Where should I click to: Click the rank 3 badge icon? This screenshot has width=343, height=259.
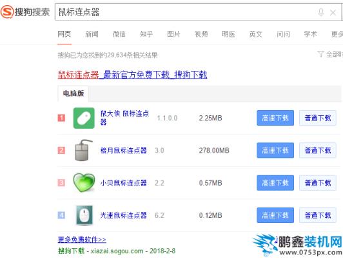coord(61,183)
